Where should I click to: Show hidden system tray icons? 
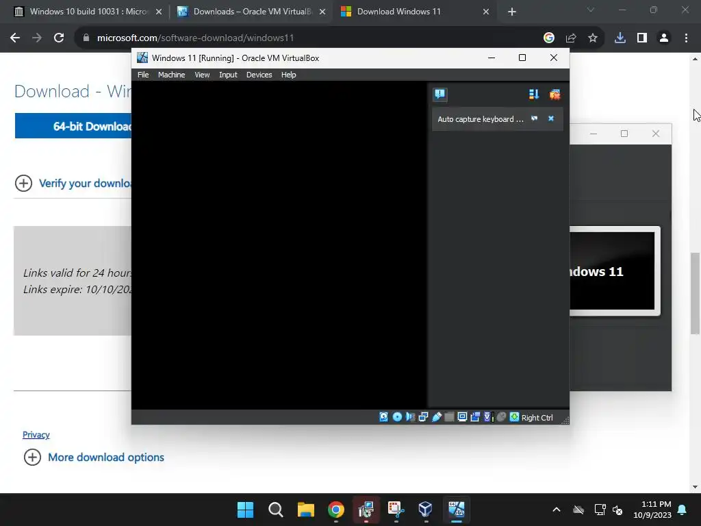[556, 510]
